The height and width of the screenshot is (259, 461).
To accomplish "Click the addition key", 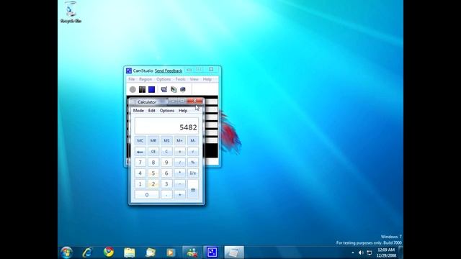I will point(179,195).
